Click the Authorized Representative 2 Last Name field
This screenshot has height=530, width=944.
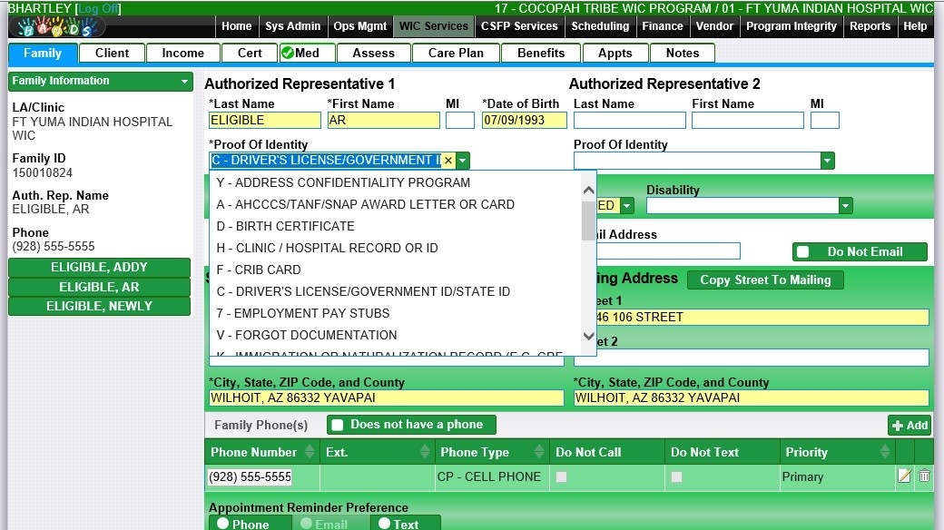pos(629,120)
